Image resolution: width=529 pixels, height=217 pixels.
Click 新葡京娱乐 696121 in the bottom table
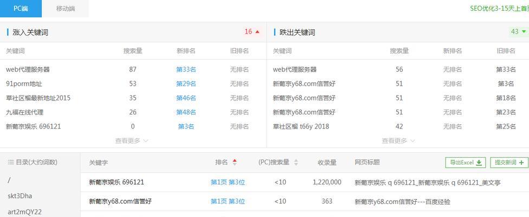[117, 182]
